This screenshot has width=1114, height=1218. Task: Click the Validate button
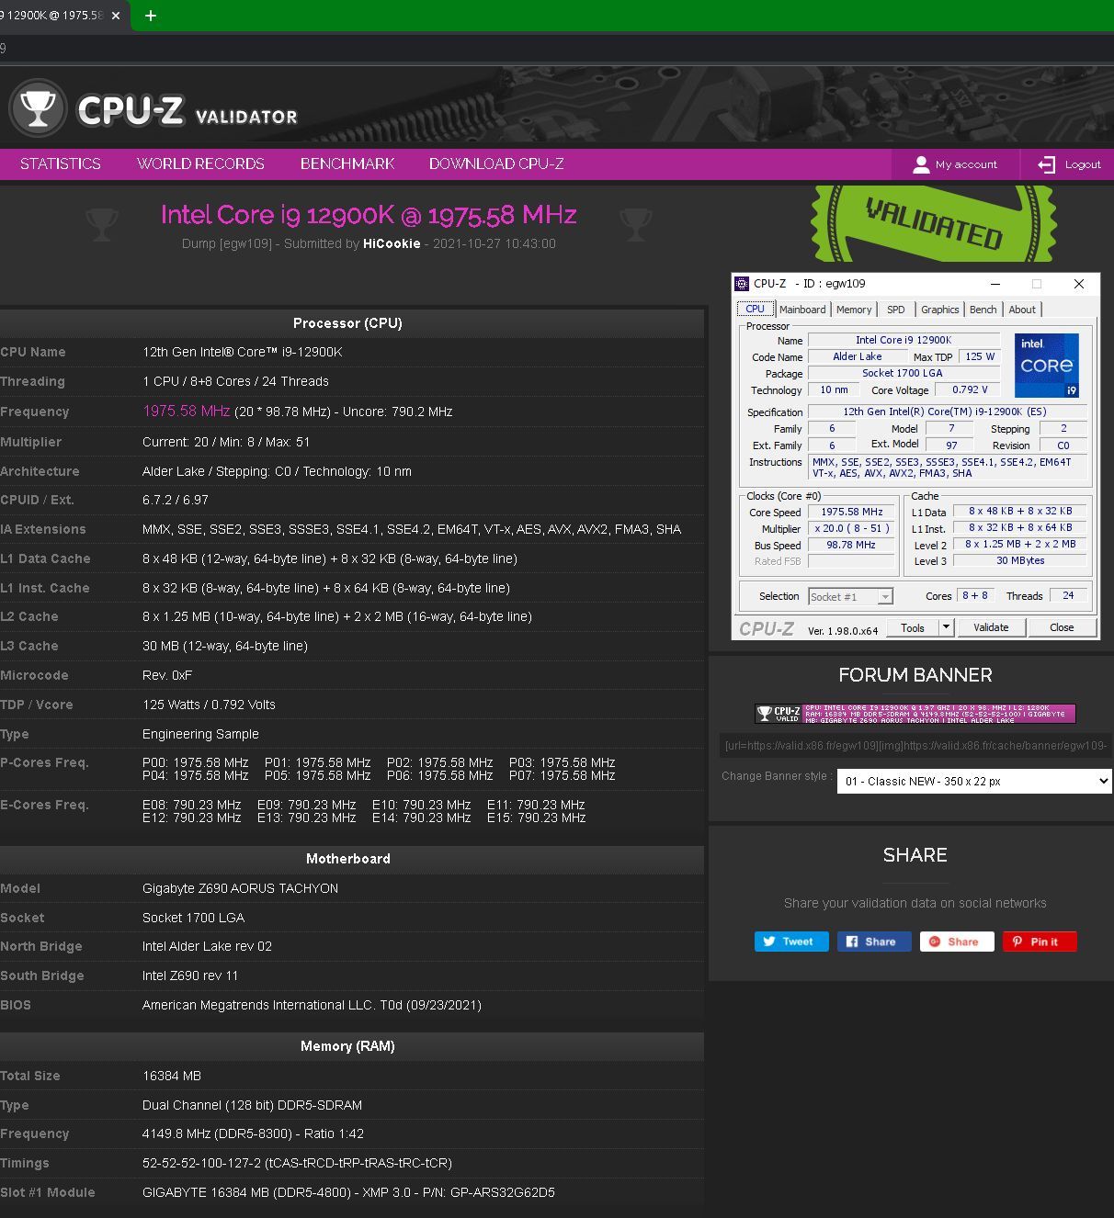tap(991, 627)
